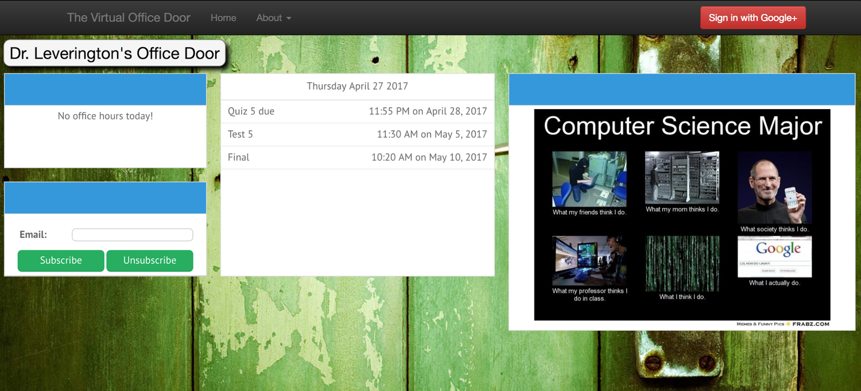Sign in with Google+
This screenshot has height=391, width=861.
tap(753, 18)
